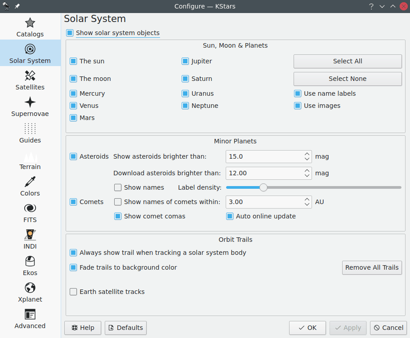Enable Earth satellite tracks
Image resolution: width=410 pixels, height=338 pixels.
[x=74, y=292]
